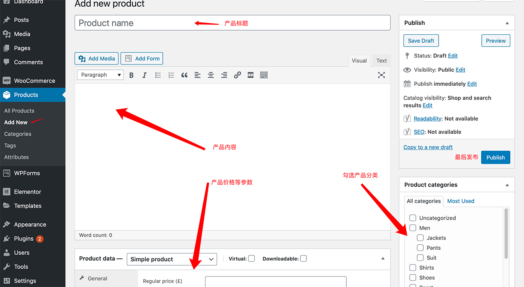Open the Simple product type dropdown
Viewport: 524px width, 287px height.
(x=172, y=259)
